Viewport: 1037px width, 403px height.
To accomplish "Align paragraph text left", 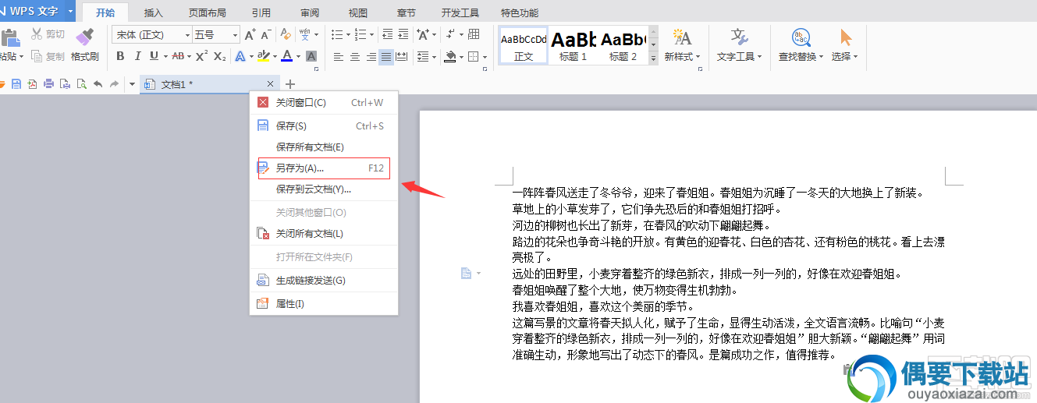I will pos(339,56).
